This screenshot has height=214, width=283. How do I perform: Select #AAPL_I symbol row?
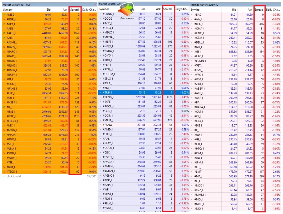pos(144,185)
